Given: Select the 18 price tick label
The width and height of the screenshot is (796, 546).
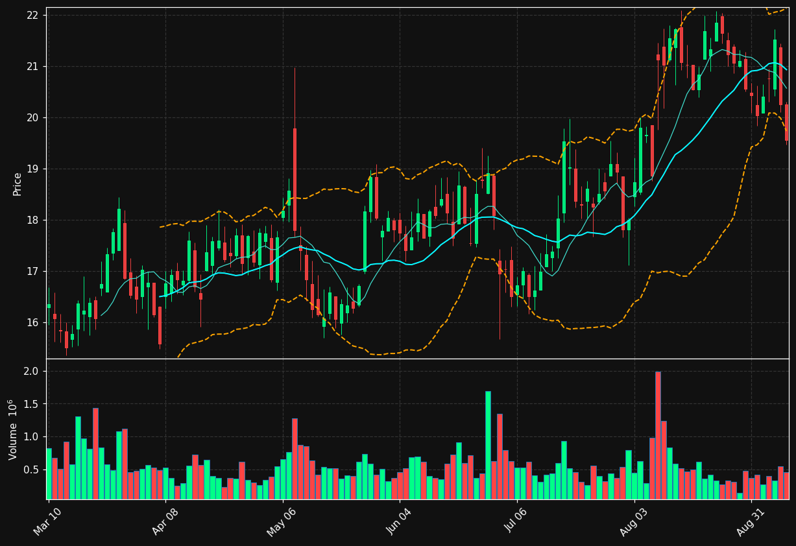Looking at the screenshot, I should 34,220.
